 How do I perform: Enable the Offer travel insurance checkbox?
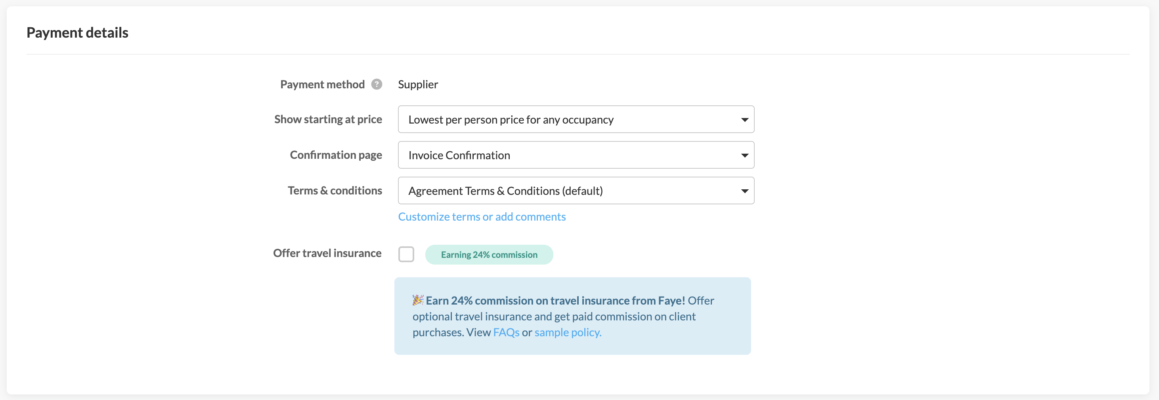406,254
